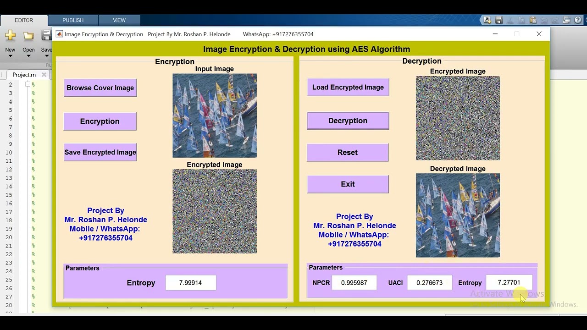Click the Reset button

click(x=348, y=152)
